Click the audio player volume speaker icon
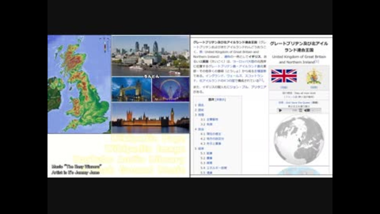Image resolution: width=380 pixels, height=214 pixels. (x=307, y=111)
